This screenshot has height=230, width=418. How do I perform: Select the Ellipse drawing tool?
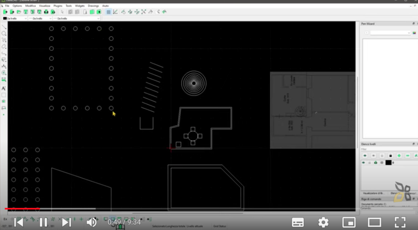(4, 46)
